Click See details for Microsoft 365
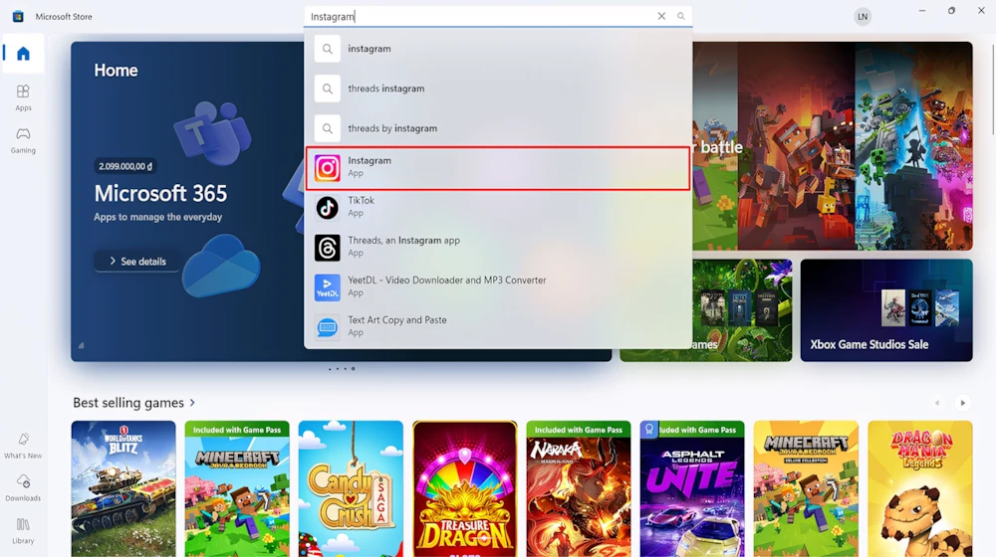Image resolution: width=996 pixels, height=557 pixels. [x=136, y=262]
